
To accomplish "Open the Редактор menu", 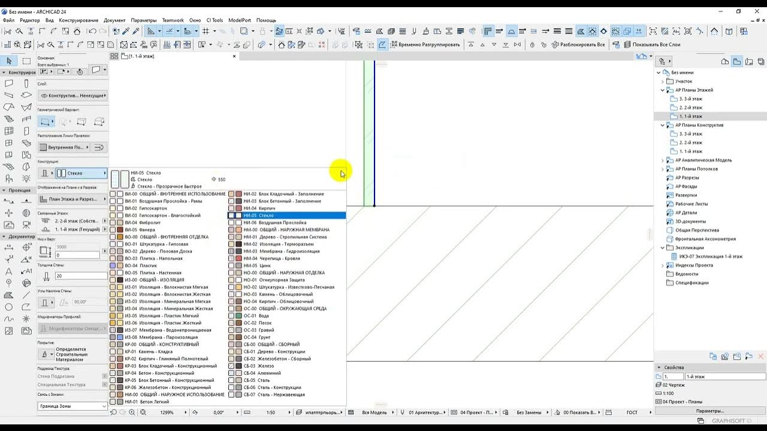I will pos(30,20).
